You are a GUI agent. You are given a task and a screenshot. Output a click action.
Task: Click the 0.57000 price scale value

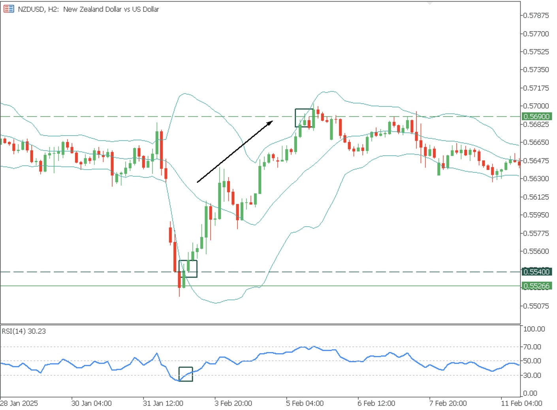point(536,106)
